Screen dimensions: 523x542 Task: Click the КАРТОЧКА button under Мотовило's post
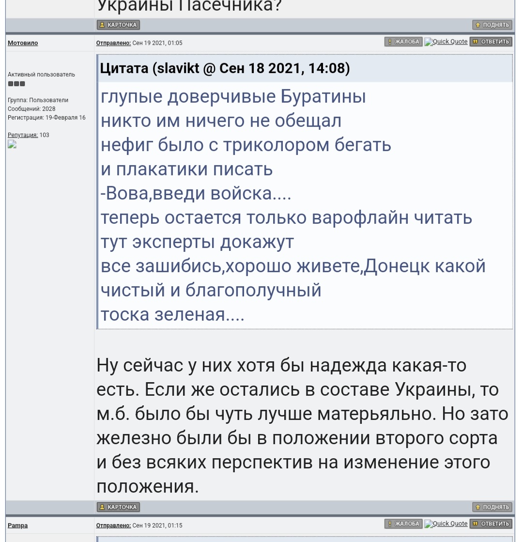pyautogui.click(x=118, y=507)
